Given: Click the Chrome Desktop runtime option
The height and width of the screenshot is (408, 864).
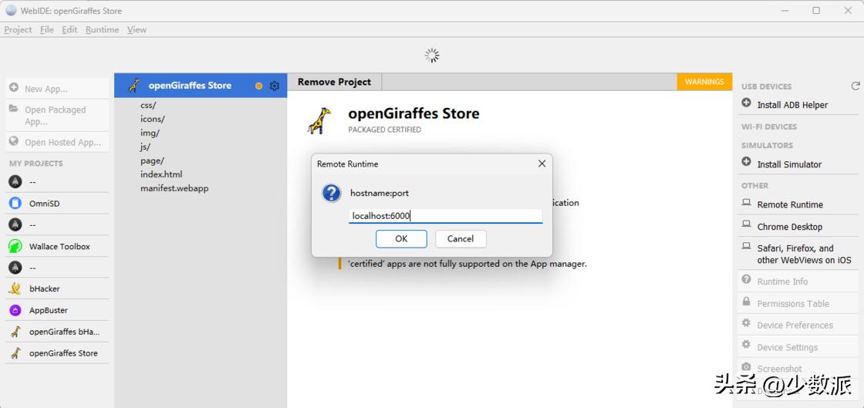Looking at the screenshot, I should pos(789,227).
